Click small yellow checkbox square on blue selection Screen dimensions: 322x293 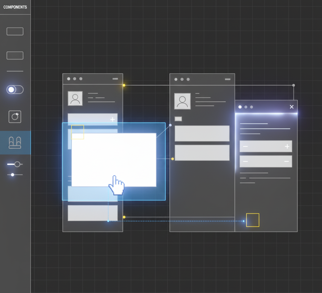78,132
